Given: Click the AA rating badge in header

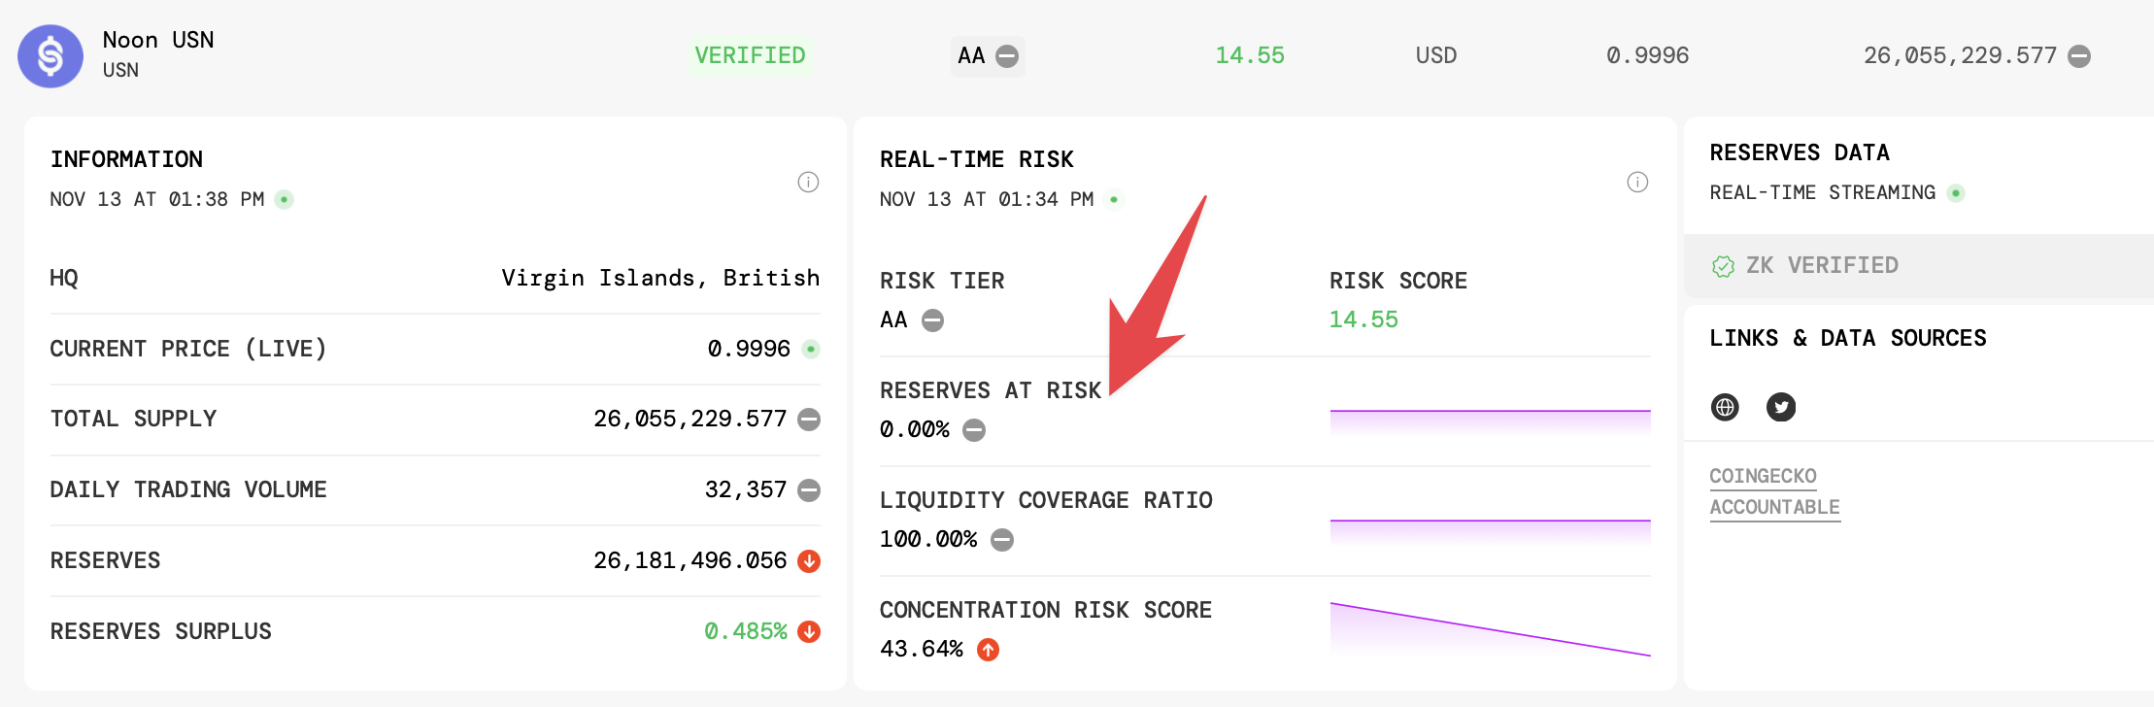Looking at the screenshot, I should (987, 55).
